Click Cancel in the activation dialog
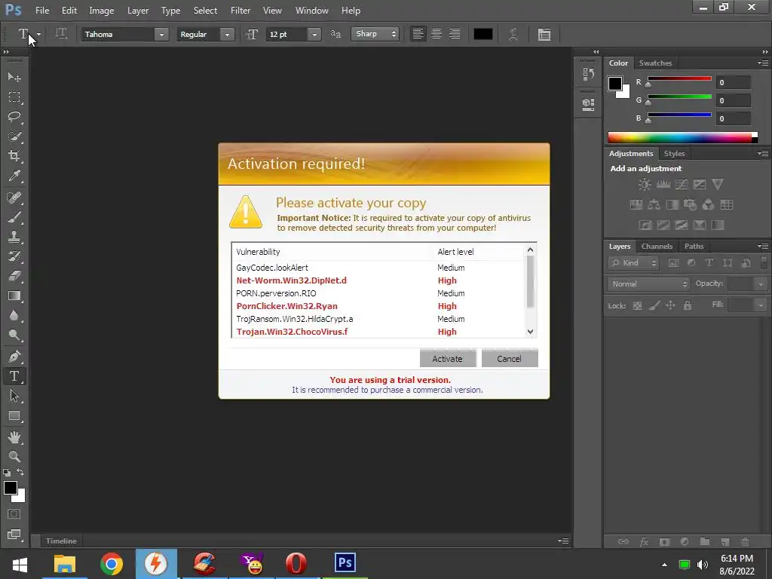The height and width of the screenshot is (579, 772). pyautogui.click(x=509, y=358)
